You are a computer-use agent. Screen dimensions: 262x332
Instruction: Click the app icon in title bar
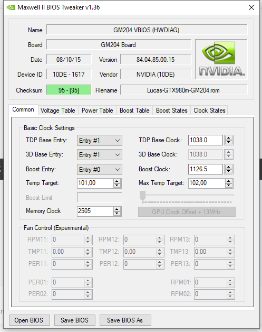(11, 7)
